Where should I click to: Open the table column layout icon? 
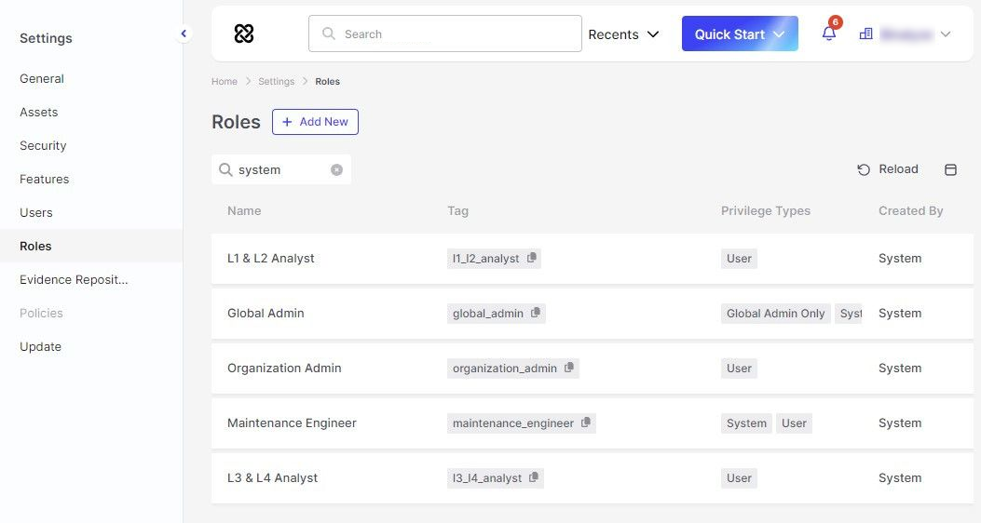click(x=950, y=169)
